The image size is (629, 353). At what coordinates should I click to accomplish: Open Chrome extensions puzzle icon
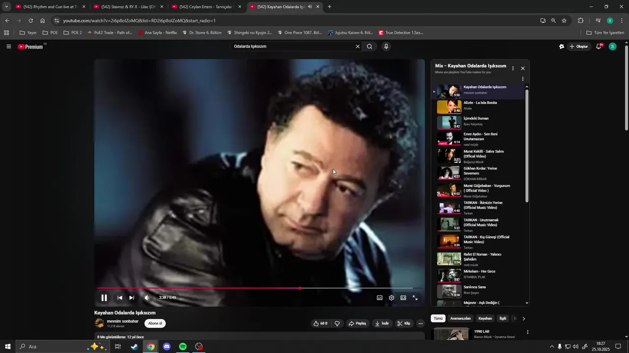tap(580, 21)
